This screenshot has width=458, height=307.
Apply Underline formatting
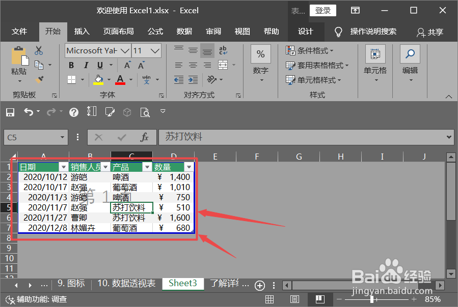pyautogui.click(x=100, y=65)
